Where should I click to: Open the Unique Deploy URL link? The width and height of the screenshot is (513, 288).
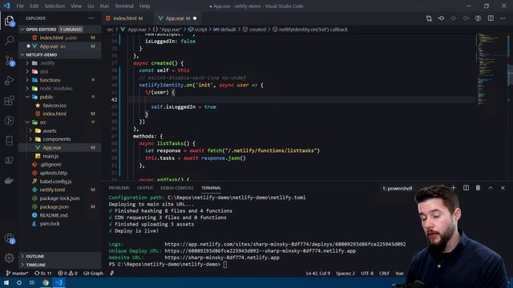click(260, 250)
